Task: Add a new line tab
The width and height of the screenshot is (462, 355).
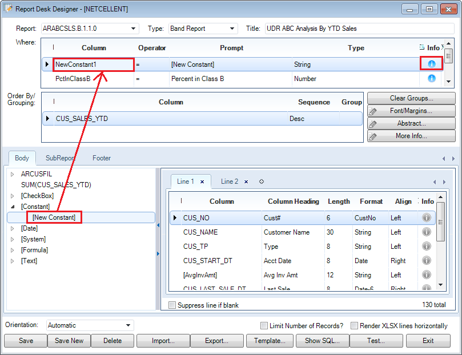Action: tap(262, 181)
